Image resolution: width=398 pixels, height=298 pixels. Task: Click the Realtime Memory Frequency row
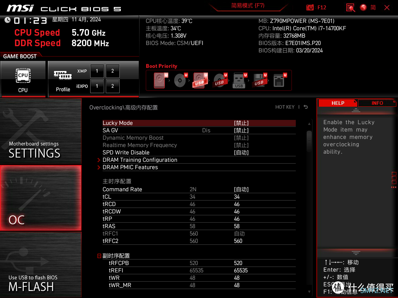pos(199,145)
